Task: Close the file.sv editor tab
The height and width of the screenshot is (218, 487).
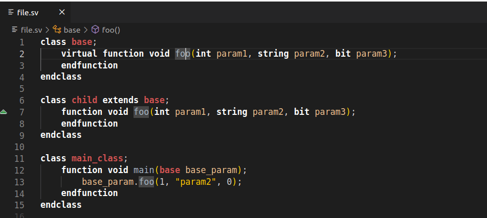Action: click(62, 12)
